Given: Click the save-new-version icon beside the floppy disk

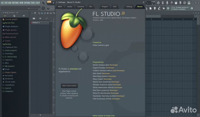Looking at the screenshot, I should [180, 3].
